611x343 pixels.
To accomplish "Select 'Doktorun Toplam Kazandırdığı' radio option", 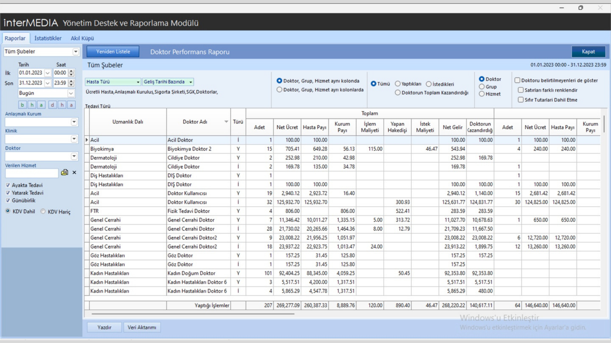I will (397, 93).
